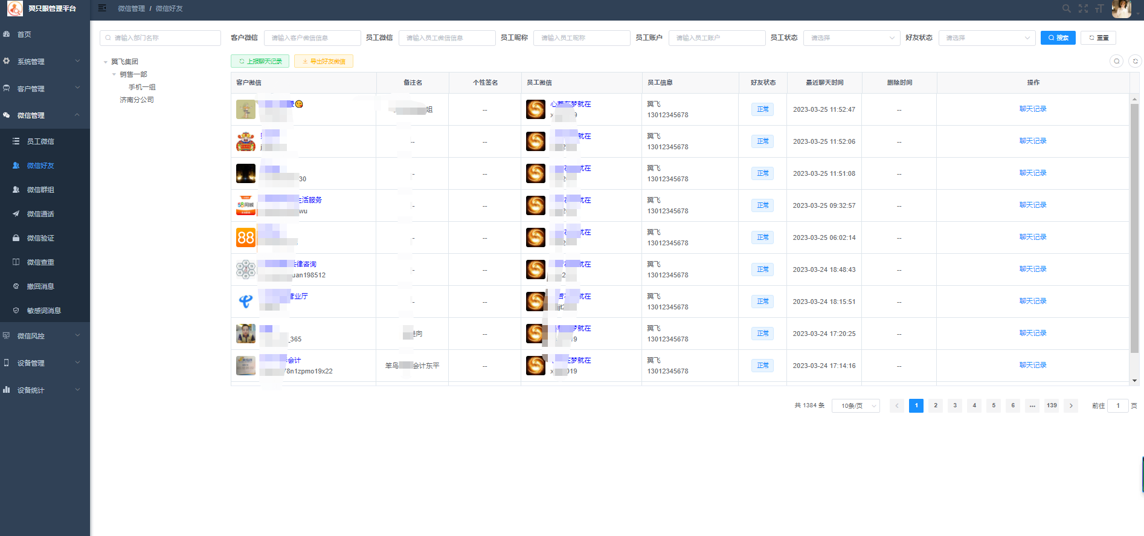The width and height of the screenshot is (1144, 536).
Task: Open 员工微信 from the sidebar
Action: (x=40, y=141)
